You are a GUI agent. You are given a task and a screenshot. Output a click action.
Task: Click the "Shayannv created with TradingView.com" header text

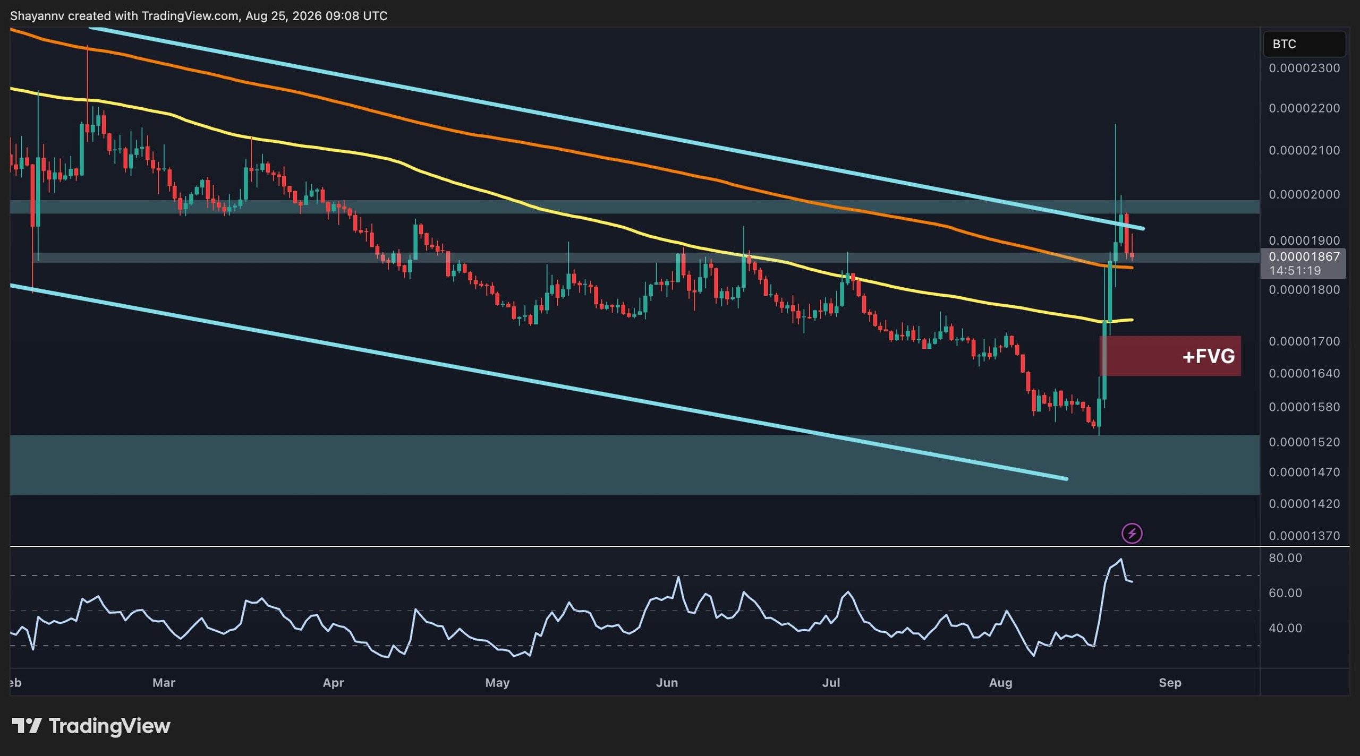(x=124, y=16)
